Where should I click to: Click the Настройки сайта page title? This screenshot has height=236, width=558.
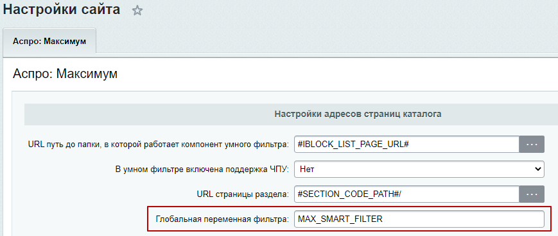point(62,10)
